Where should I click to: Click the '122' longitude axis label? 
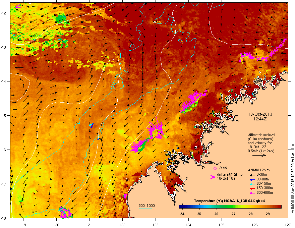122,225
